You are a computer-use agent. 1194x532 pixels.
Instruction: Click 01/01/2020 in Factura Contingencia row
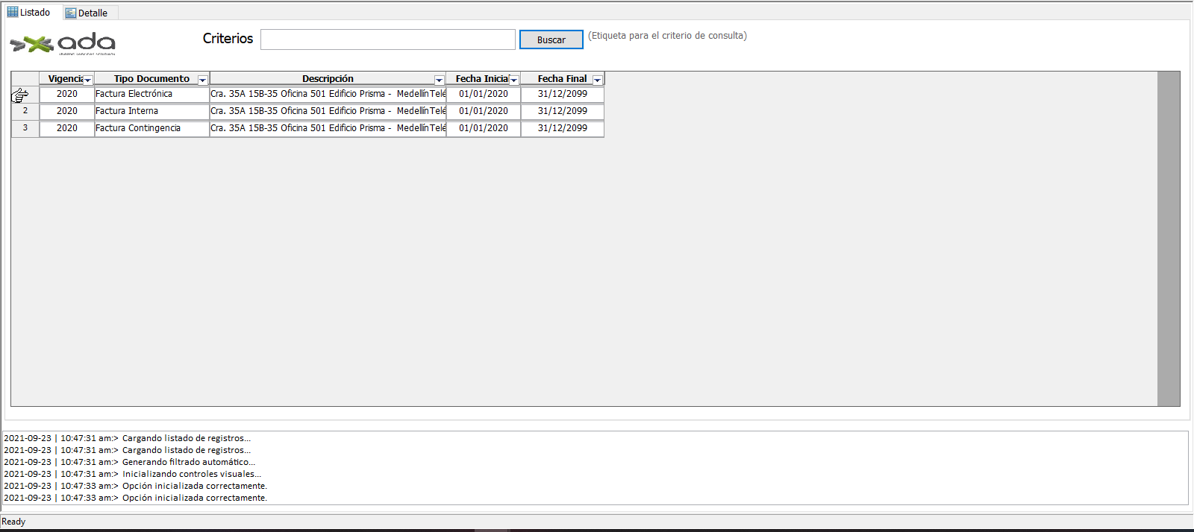coord(483,128)
